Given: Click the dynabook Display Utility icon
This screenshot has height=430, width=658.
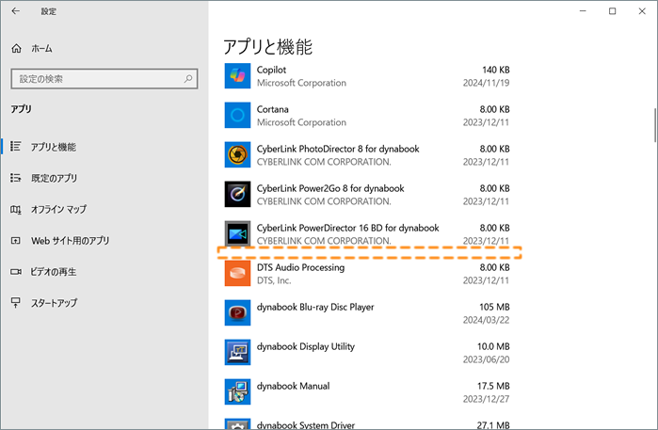Looking at the screenshot, I should tap(237, 352).
